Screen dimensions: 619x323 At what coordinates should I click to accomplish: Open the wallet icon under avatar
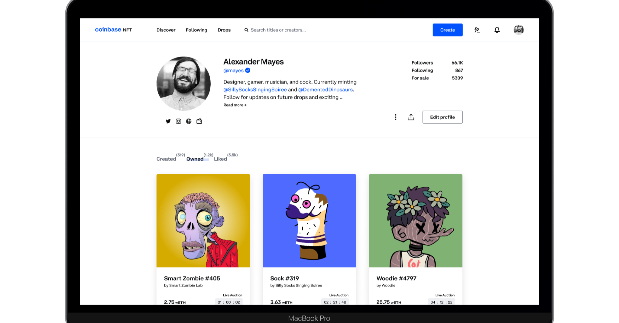click(x=199, y=121)
